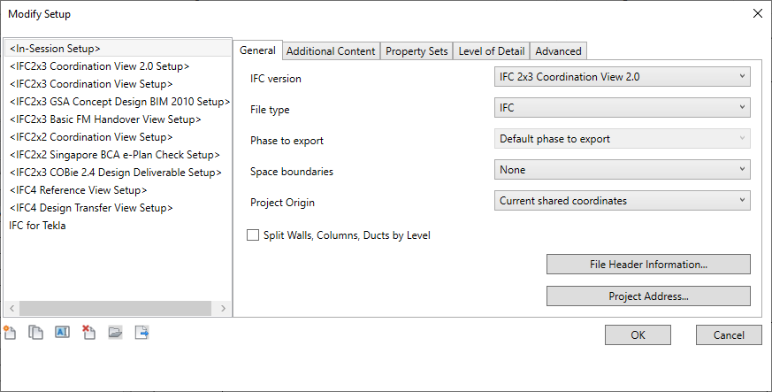Delete the selected setup with the red X icon
The height and width of the screenshot is (392, 772).
(88, 333)
